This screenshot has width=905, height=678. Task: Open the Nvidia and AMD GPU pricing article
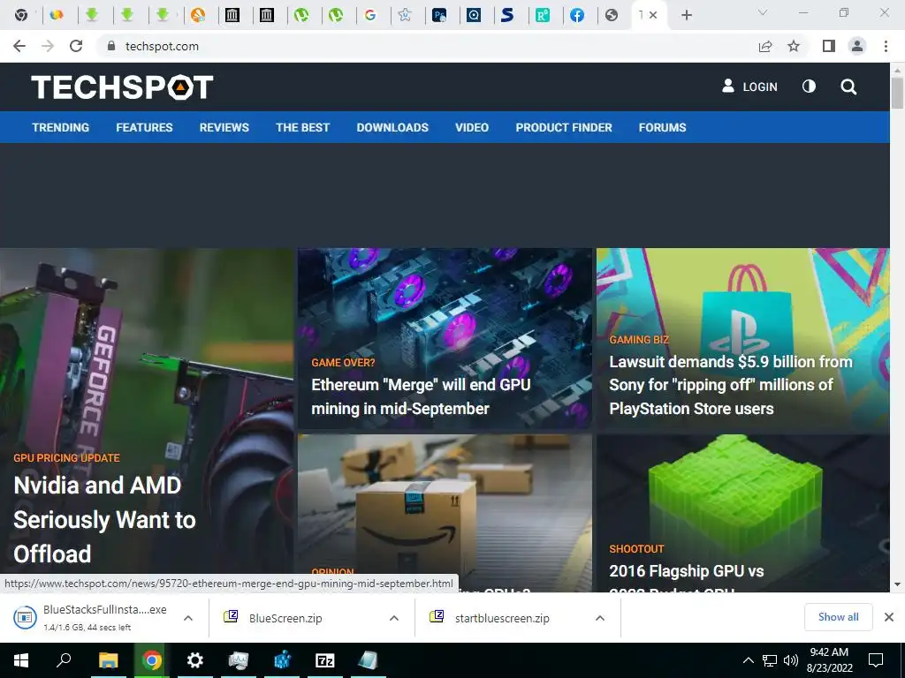coord(104,519)
